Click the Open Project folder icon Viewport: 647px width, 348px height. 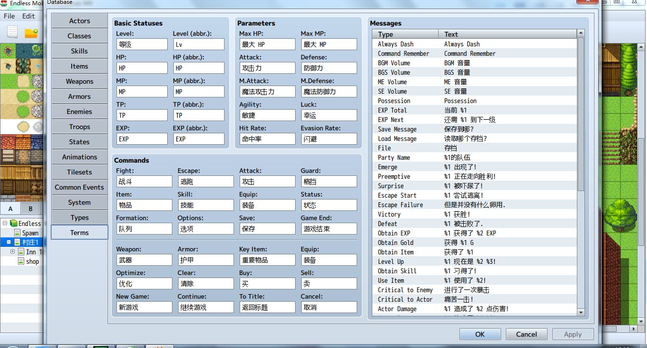(x=31, y=33)
